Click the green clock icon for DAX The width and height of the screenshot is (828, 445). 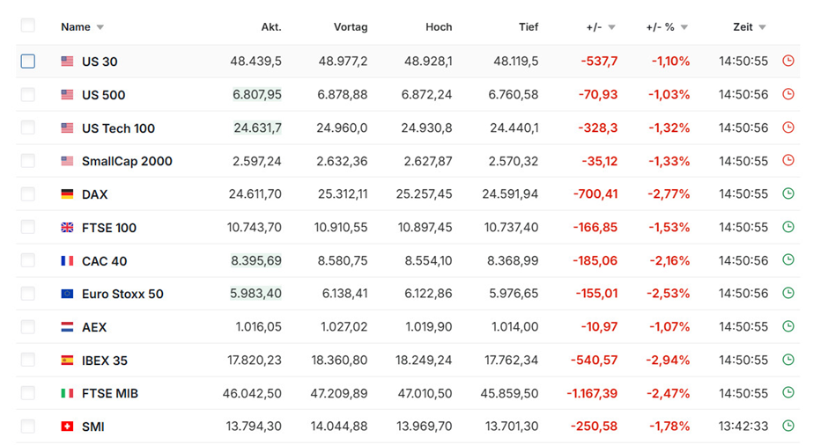(788, 193)
